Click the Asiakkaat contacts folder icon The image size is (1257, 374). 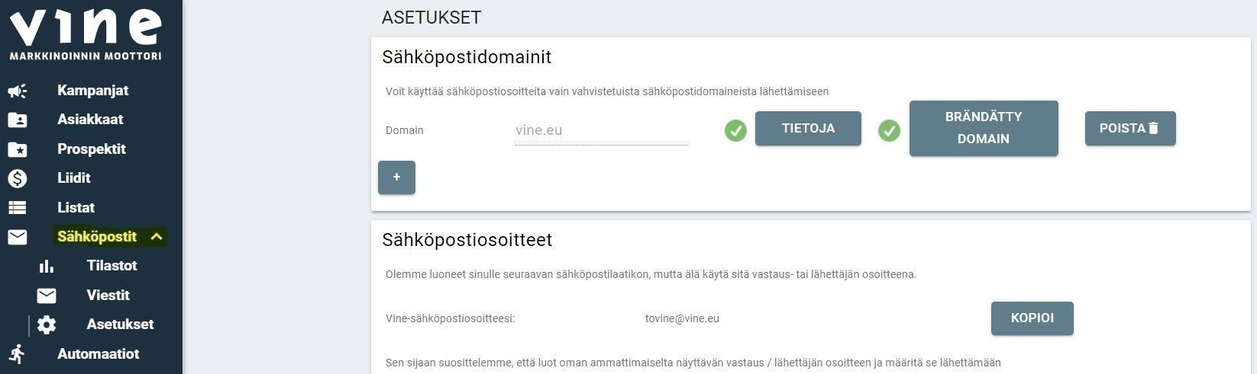coord(18,120)
